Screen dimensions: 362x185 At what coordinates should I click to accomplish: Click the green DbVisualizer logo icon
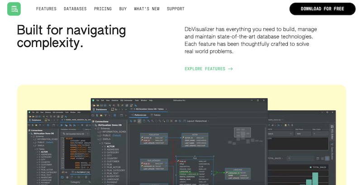14,9
